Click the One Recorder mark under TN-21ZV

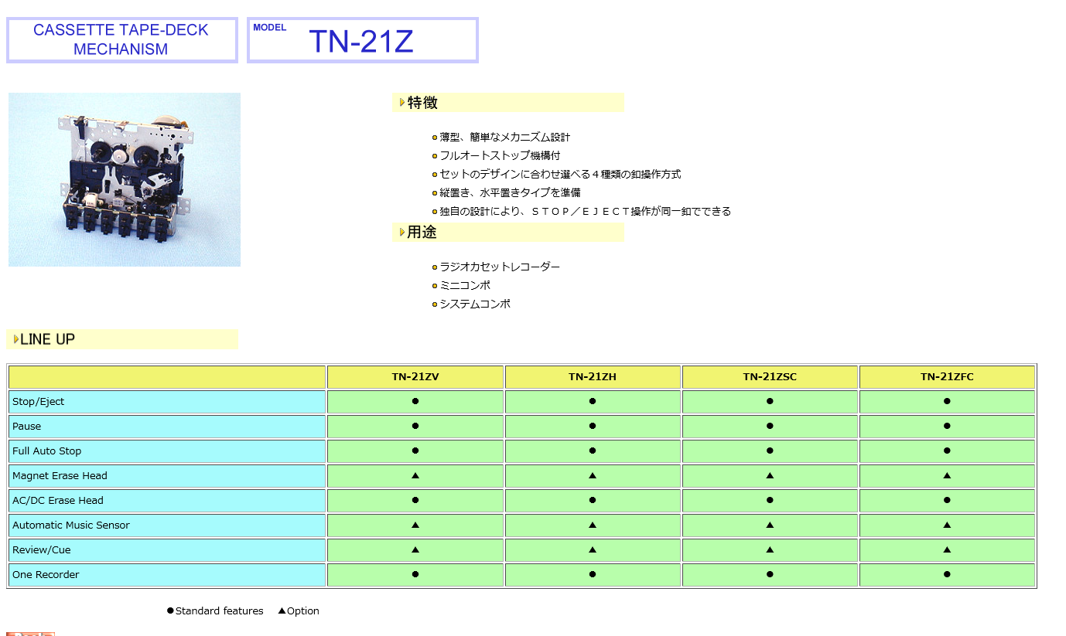(415, 575)
